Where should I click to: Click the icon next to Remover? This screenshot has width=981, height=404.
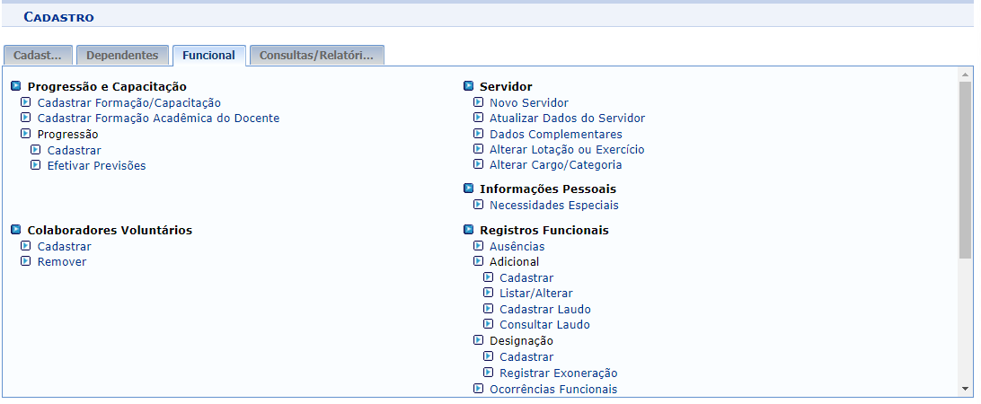[26, 262]
